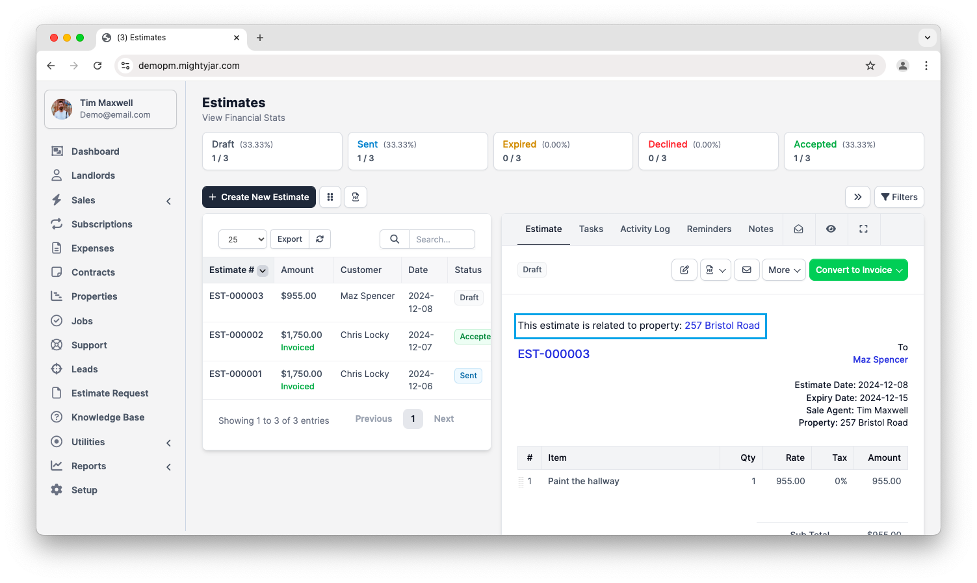977x583 pixels.
Task: Filter by the Draft status card
Action: 272,151
